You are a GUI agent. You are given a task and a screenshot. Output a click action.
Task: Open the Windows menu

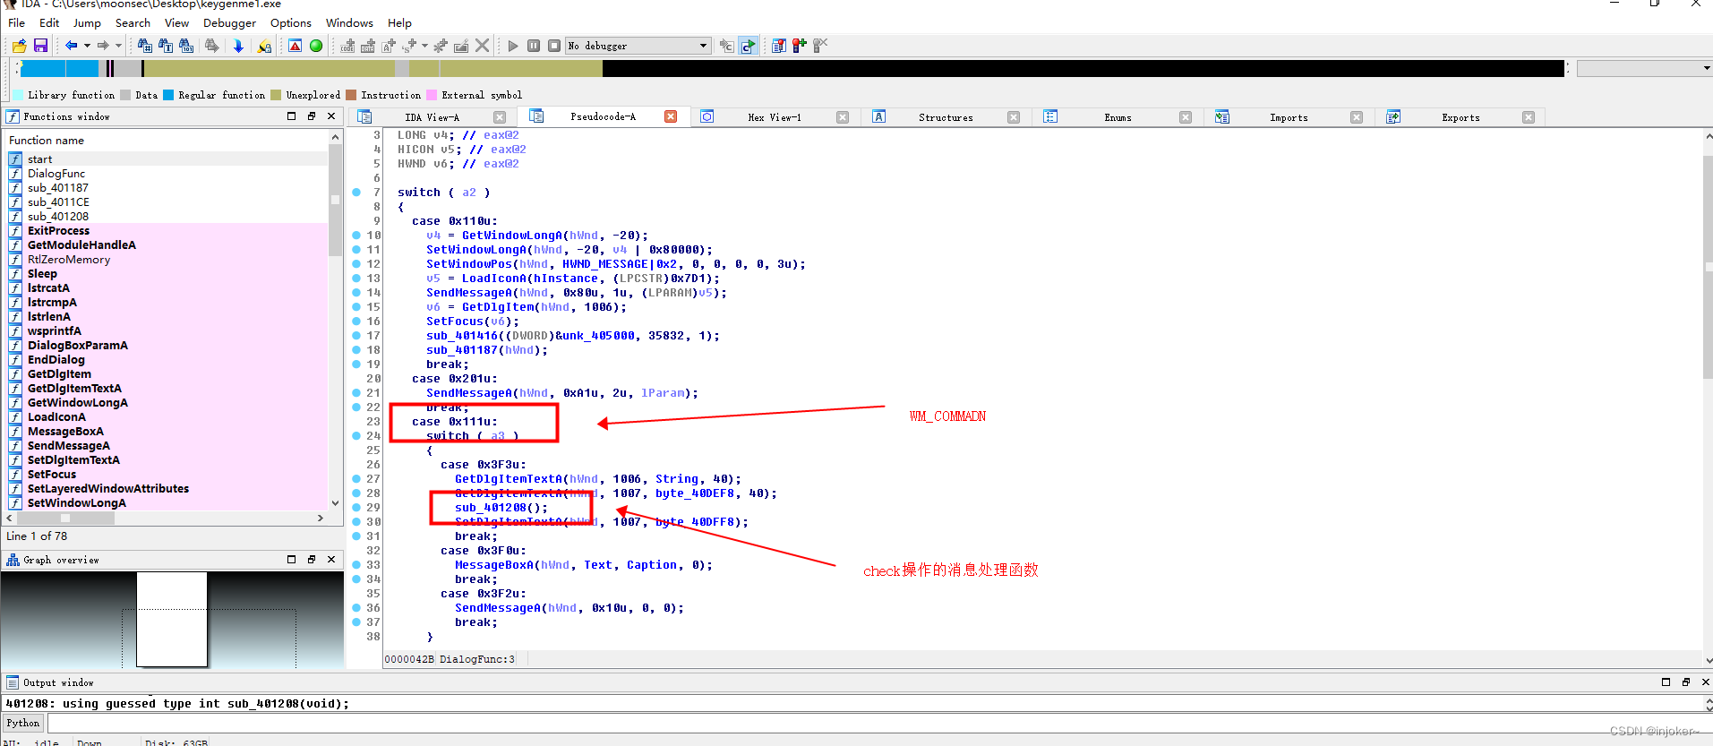pos(349,22)
